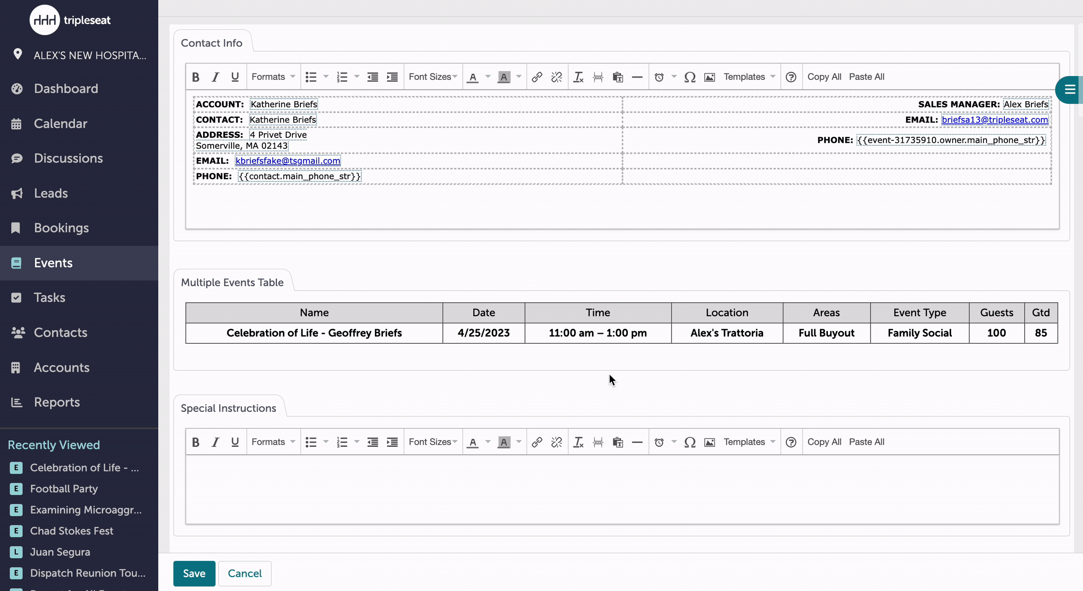Screen dimensions: 1083x591
Task: Insert page break in Contact Info editor
Action: tap(598, 77)
